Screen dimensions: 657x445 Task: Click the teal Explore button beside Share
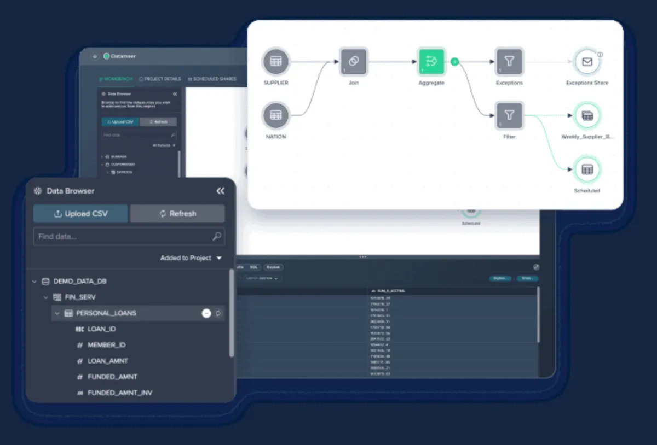(499, 278)
